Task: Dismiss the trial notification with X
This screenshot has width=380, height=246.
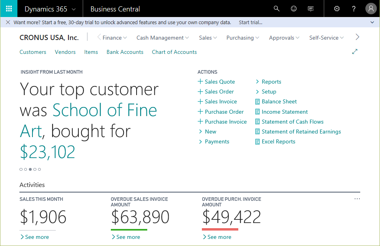Action: point(8,22)
